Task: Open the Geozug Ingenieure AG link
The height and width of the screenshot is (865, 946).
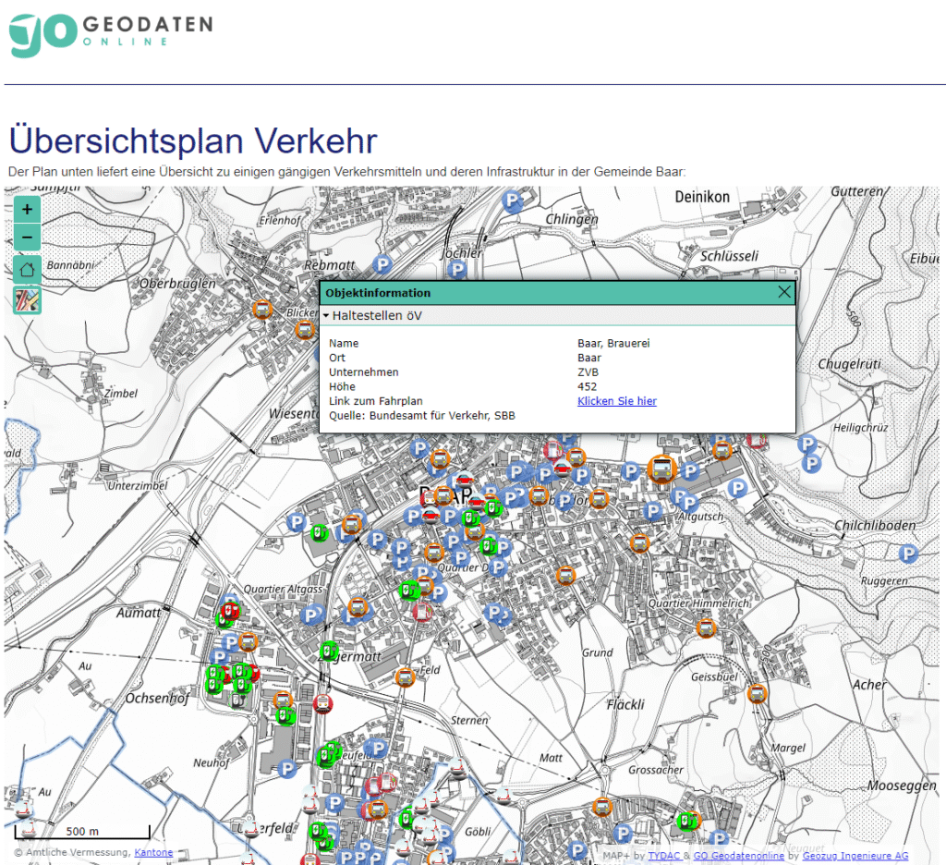Action: pyautogui.click(x=855, y=856)
